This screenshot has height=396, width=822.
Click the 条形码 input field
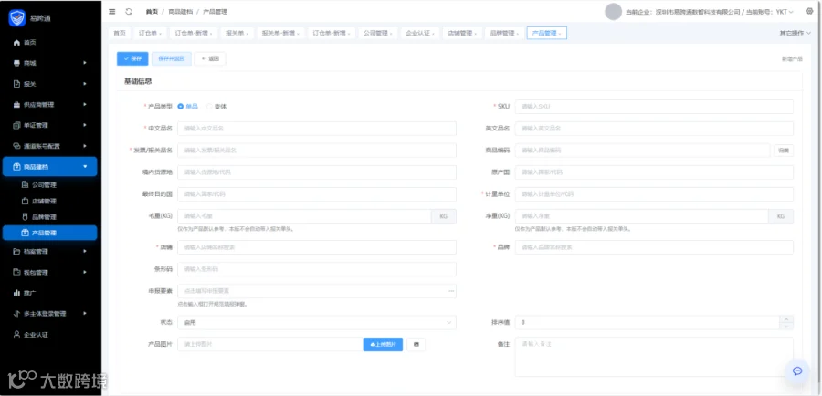[317, 269]
